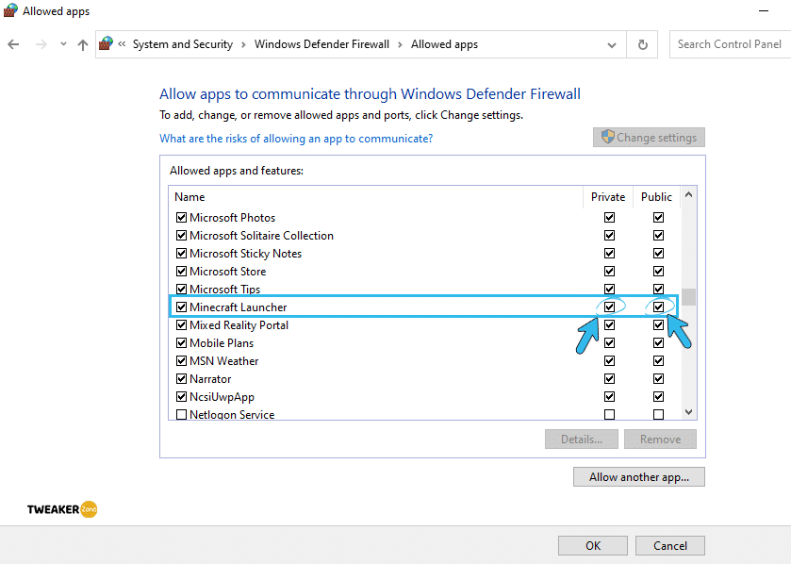Click the Details... button

[582, 440]
